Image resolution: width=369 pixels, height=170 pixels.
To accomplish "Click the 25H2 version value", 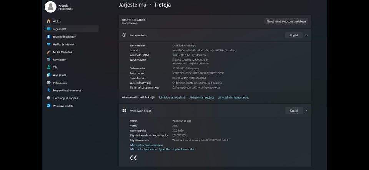I will 175,125.
